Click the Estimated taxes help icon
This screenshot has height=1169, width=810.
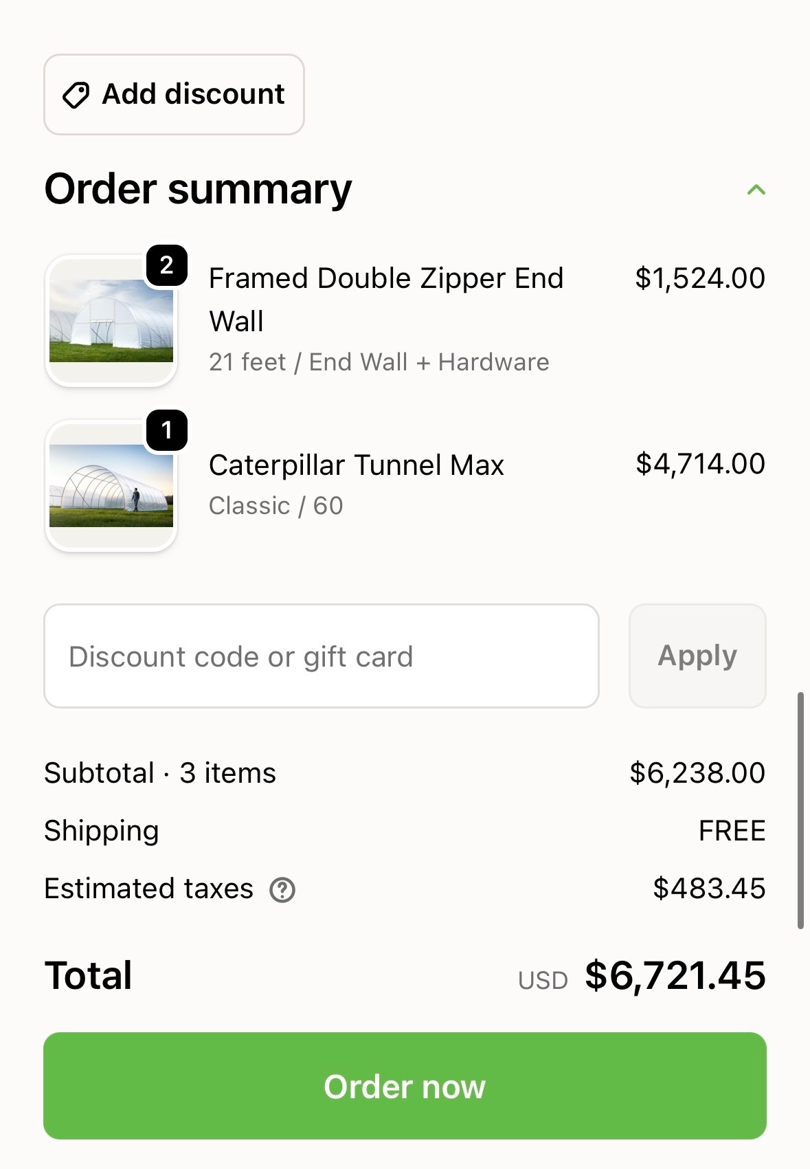(282, 890)
